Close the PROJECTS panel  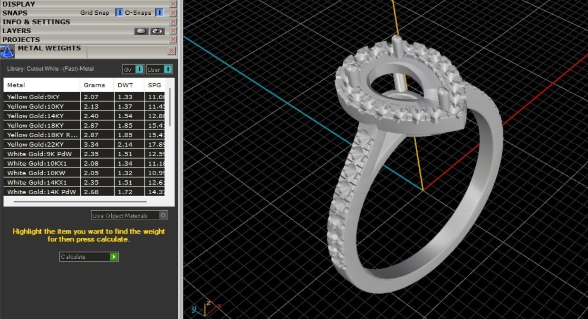coord(174,40)
